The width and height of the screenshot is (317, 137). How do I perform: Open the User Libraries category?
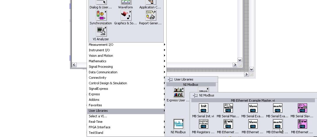tap(127, 111)
